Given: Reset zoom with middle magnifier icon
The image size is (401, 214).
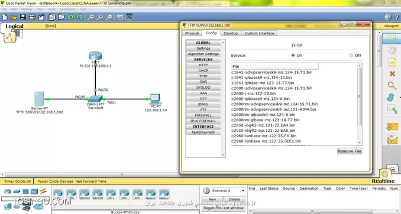Looking at the screenshot, I should click(x=99, y=17).
